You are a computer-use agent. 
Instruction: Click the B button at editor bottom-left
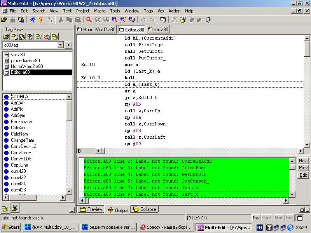pos(79,151)
